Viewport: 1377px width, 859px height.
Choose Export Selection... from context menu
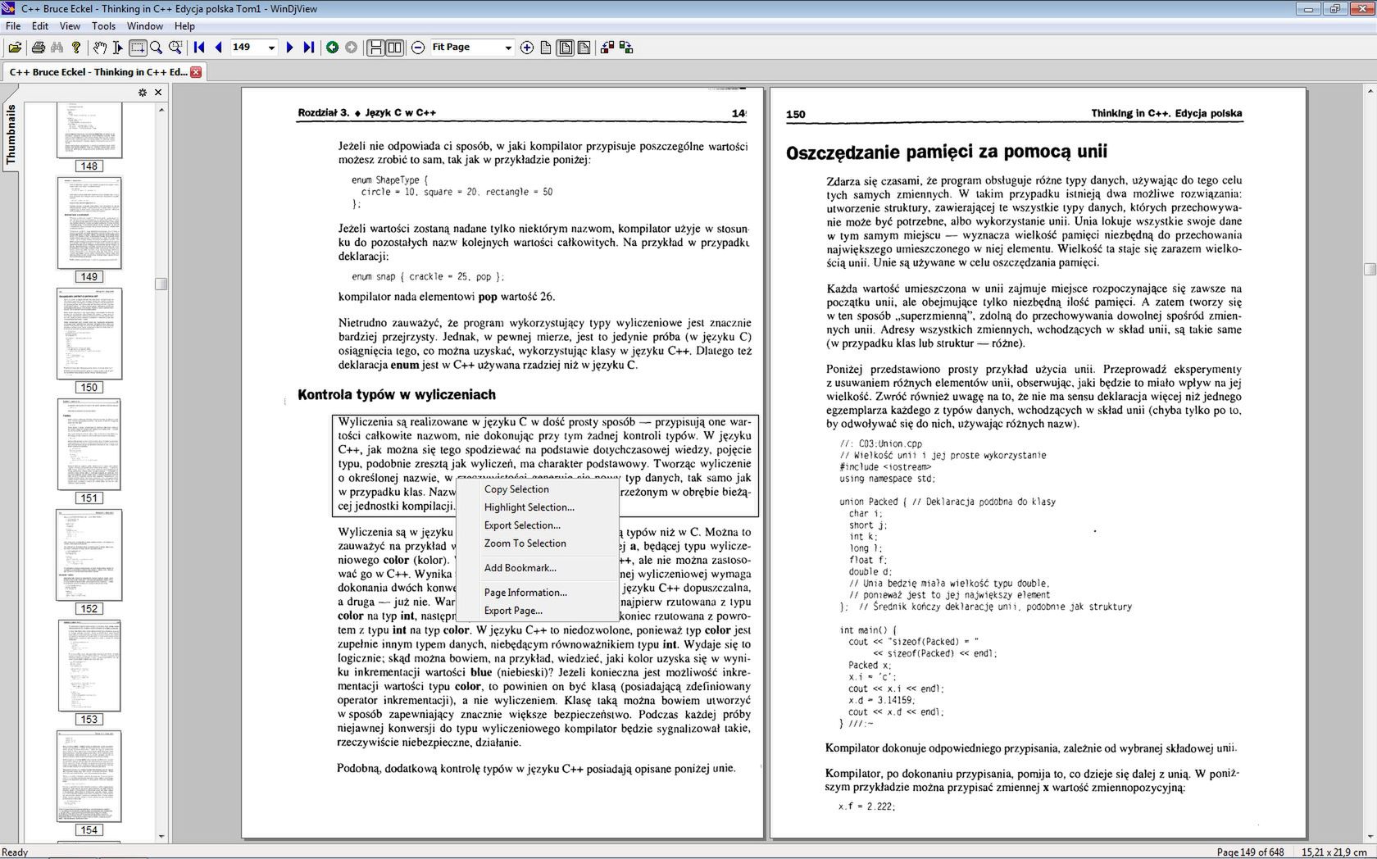tap(537, 525)
